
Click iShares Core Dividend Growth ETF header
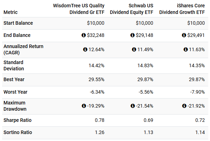tap(182, 9)
